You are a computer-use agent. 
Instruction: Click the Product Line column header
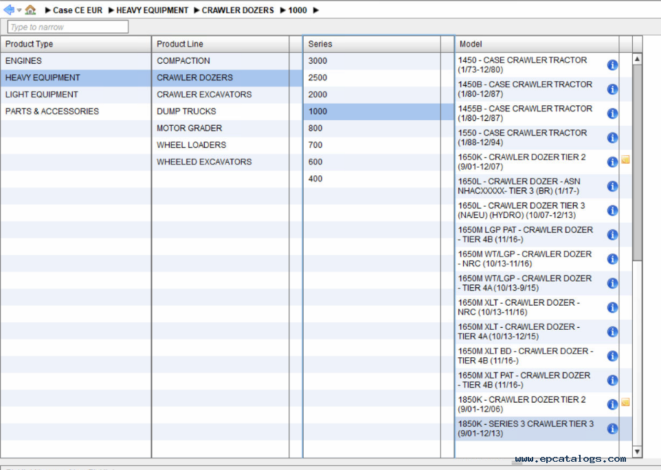pos(221,44)
